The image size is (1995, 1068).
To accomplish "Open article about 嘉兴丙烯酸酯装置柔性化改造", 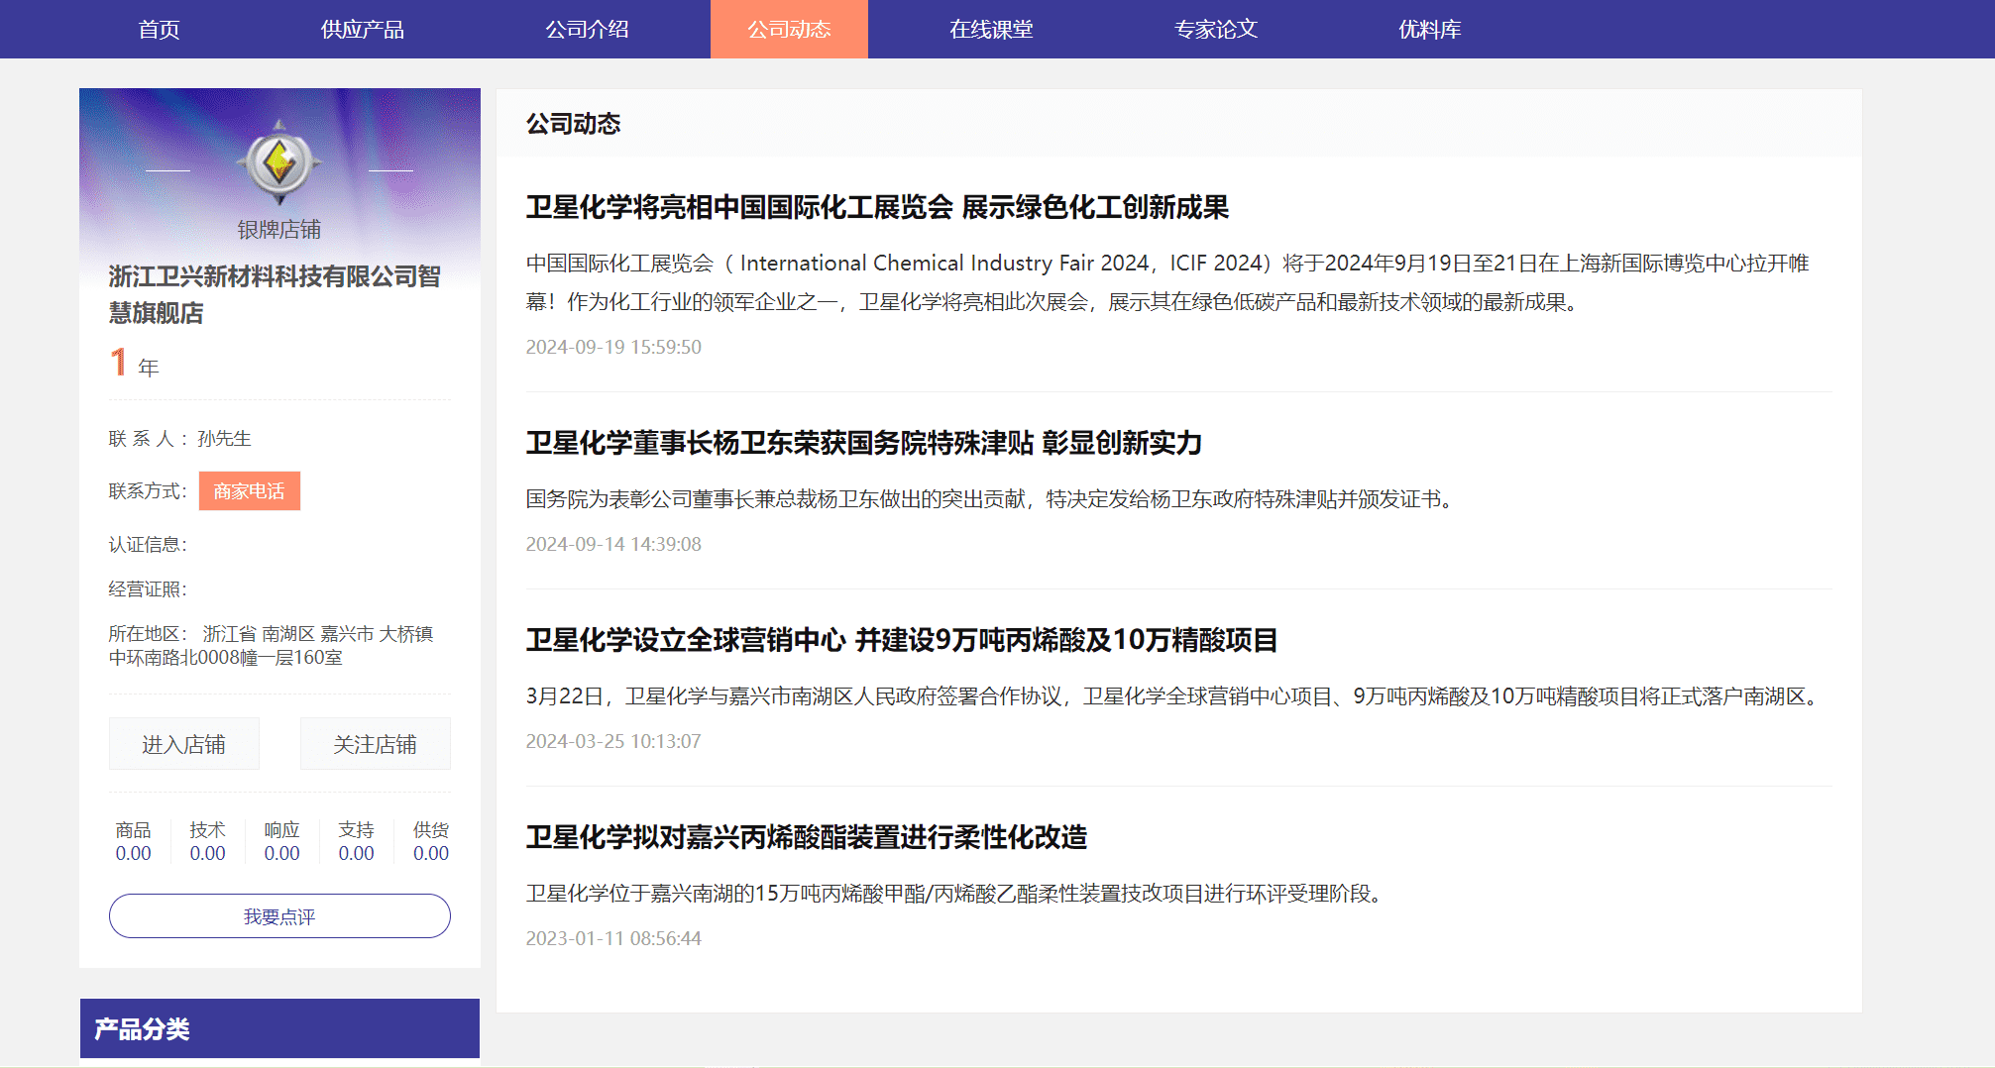I will [x=806, y=837].
